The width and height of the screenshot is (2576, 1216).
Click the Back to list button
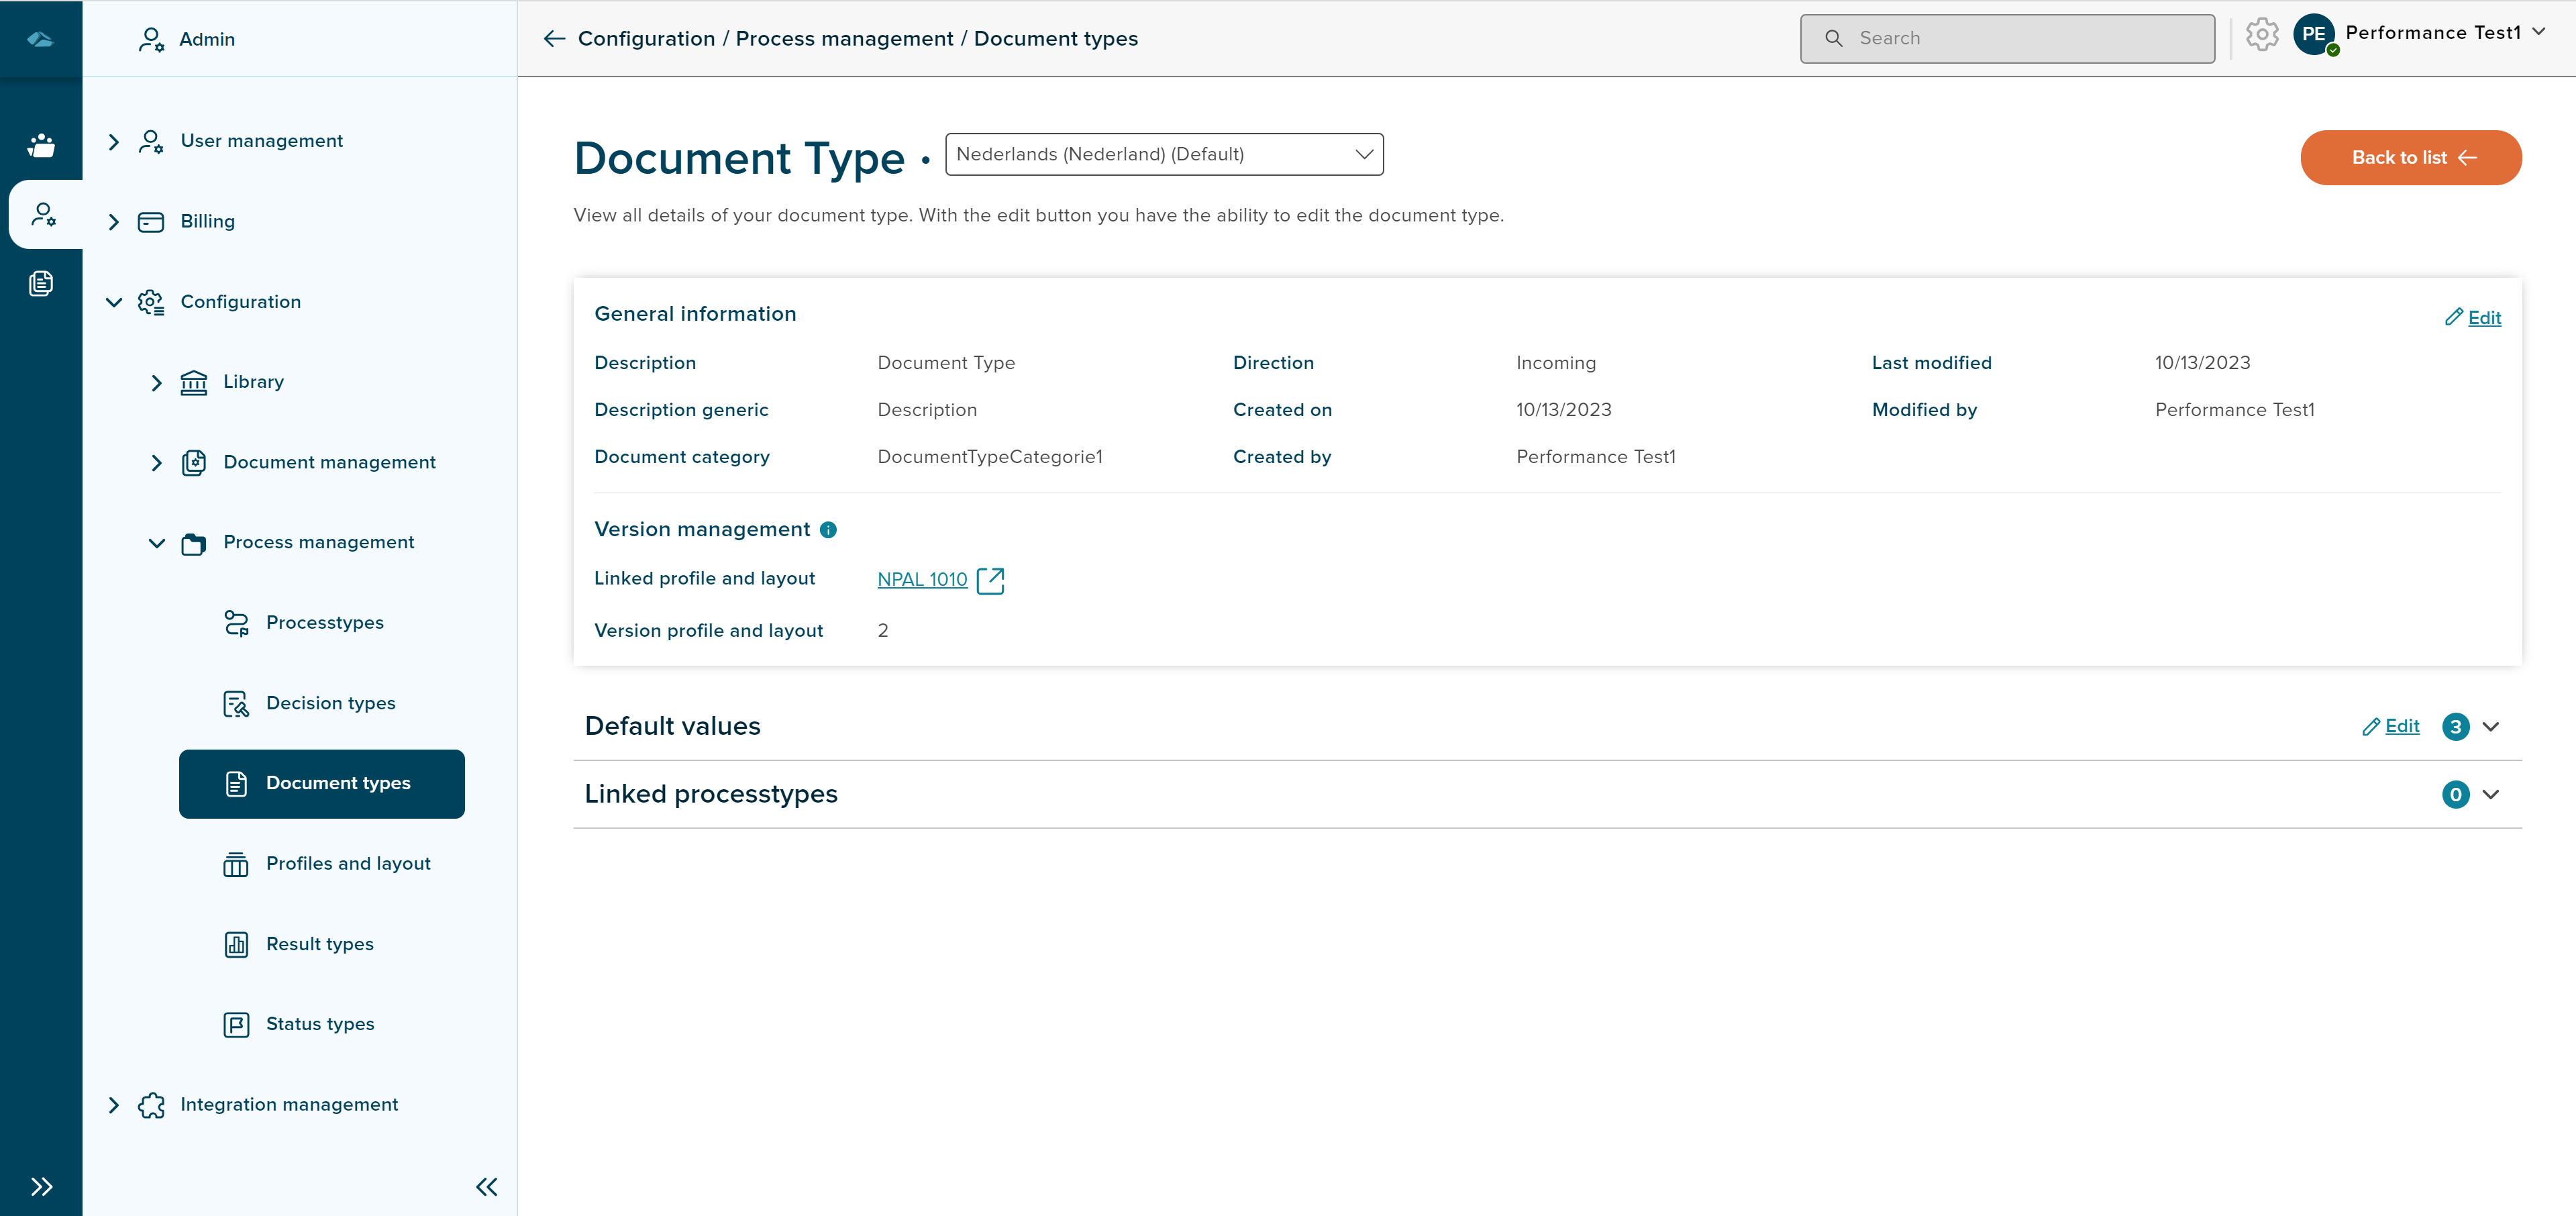[2410, 157]
